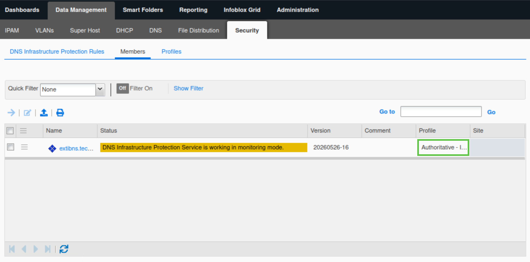The height and width of the screenshot is (262, 530).
Task: Select the Security sub-tab
Action: click(247, 30)
